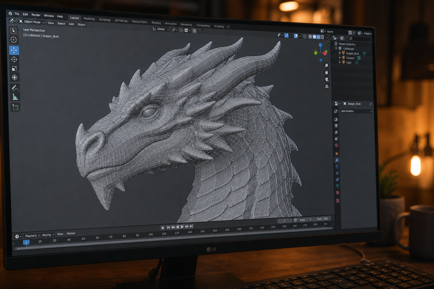
Task: Open the Edit menu
Action: point(25,14)
